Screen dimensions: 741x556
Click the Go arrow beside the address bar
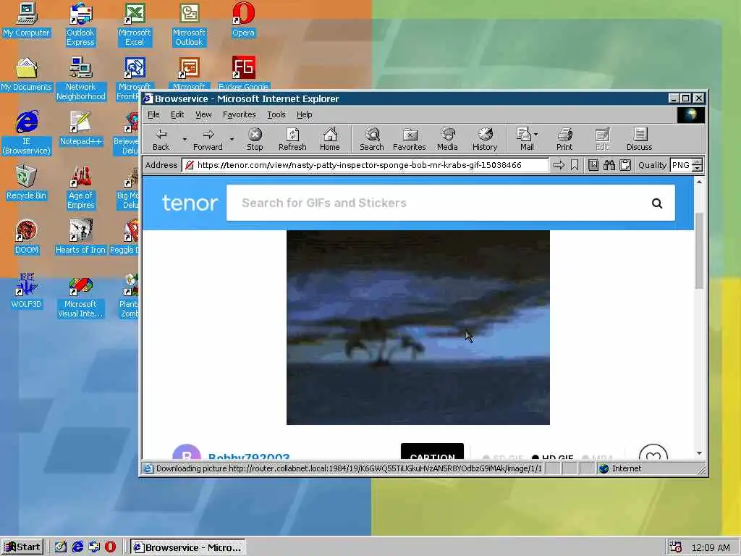559,165
